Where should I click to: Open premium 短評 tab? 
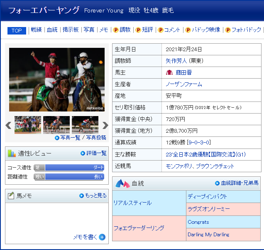[147, 30]
